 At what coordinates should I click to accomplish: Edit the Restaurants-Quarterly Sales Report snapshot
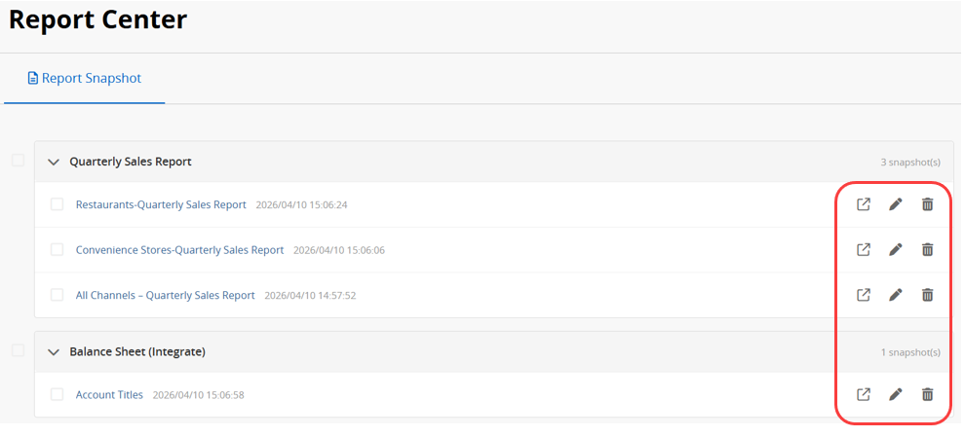pos(895,204)
